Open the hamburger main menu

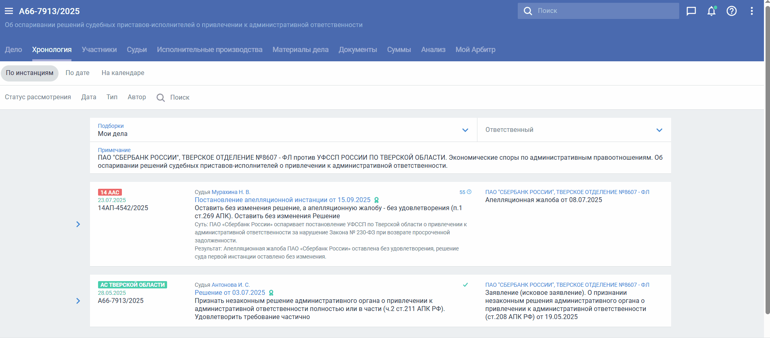9,11
